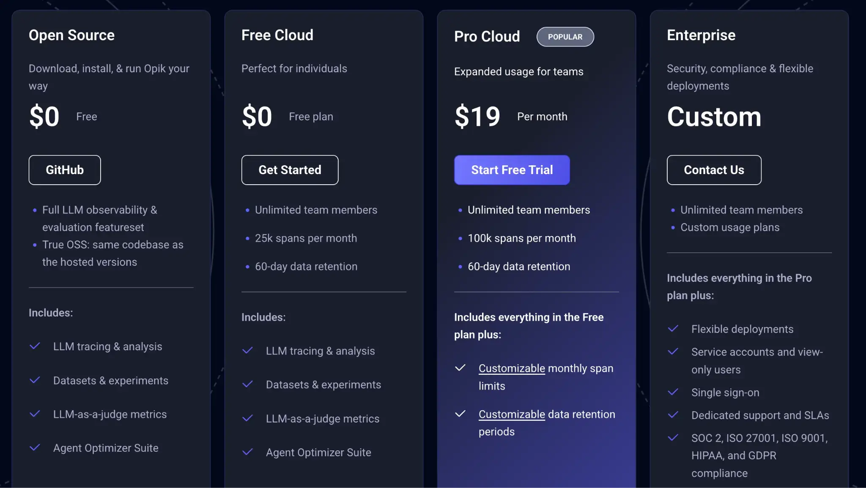Click checkmark beside Dedicated support and SLAs
866x488 pixels.
pyautogui.click(x=673, y=415)
